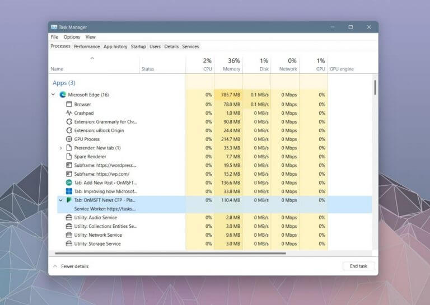Click the Microsoft Edge app icon
This screenshot has height=305, width=430.
pos(63,95)
